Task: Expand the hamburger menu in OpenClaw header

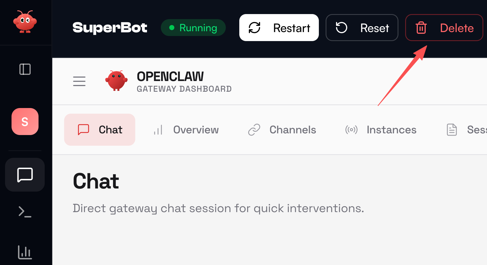Action: 79,81
